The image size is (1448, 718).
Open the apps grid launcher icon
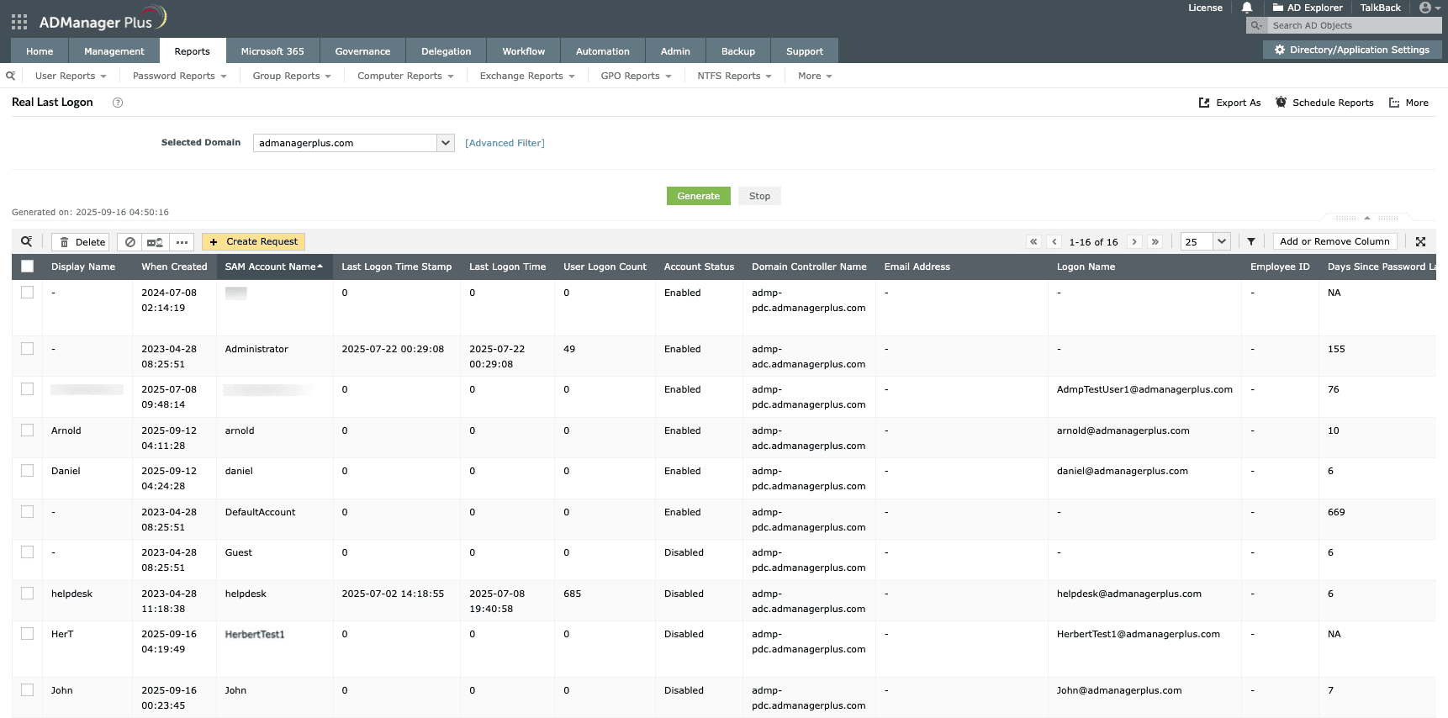point(19,22)
